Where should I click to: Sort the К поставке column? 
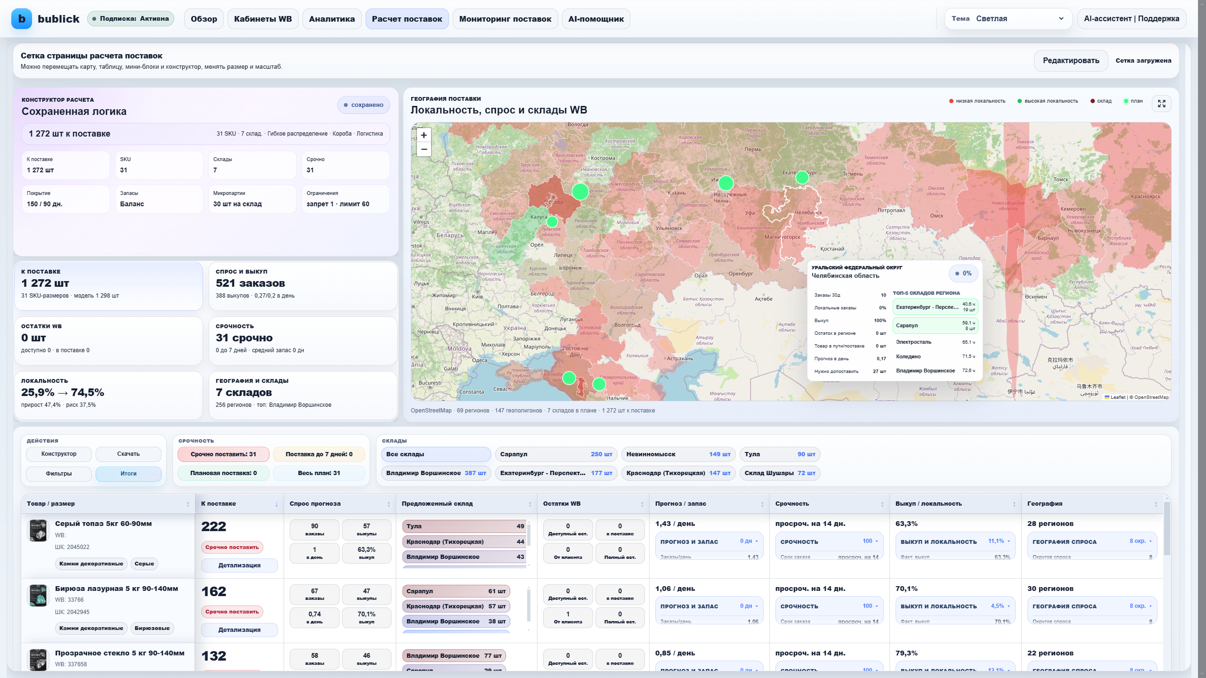click(x=277, y=504)
